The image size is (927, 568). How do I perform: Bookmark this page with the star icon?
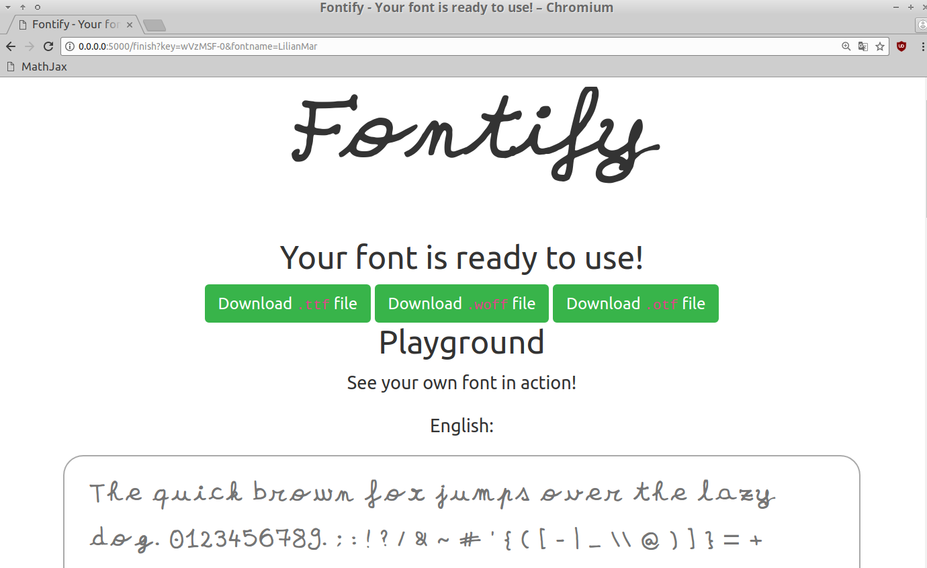point(880,46)
